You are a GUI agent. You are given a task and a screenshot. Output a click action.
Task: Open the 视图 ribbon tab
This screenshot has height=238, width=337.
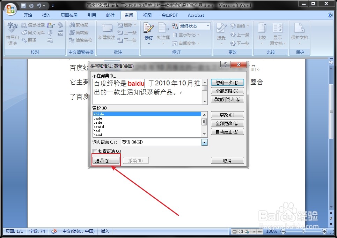tap(147, 15)
